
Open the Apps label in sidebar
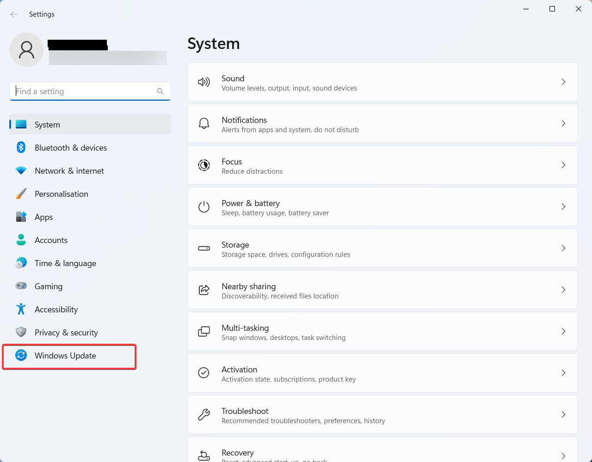pyautogui.click(x=44, y=217)
